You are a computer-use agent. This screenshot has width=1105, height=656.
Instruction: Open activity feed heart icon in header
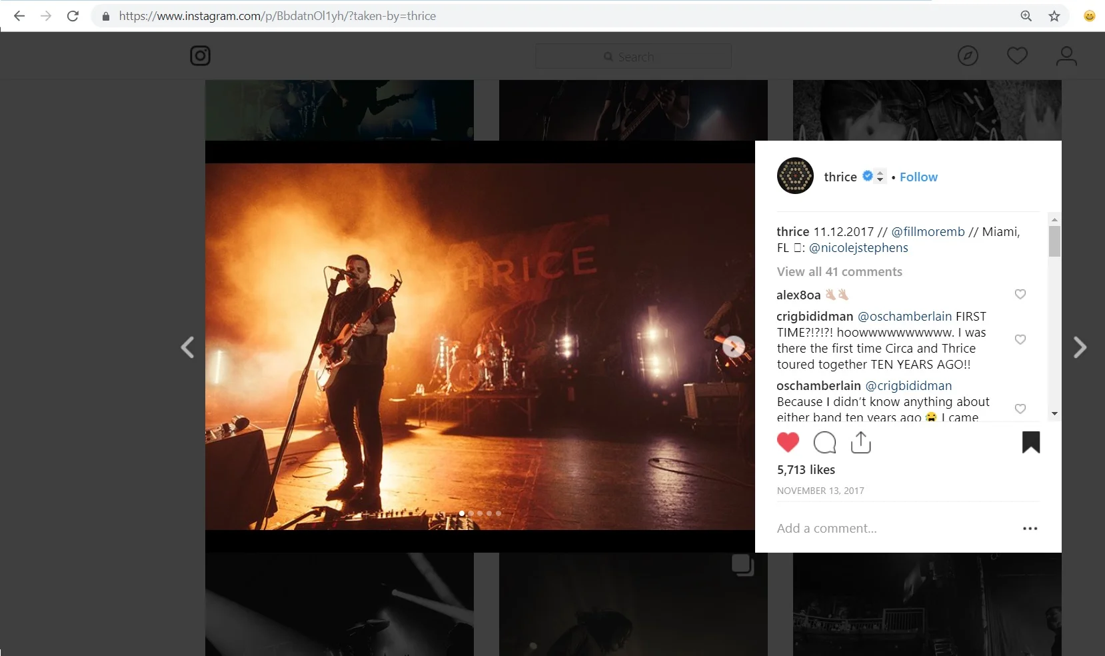click(x=1017, y=56)
